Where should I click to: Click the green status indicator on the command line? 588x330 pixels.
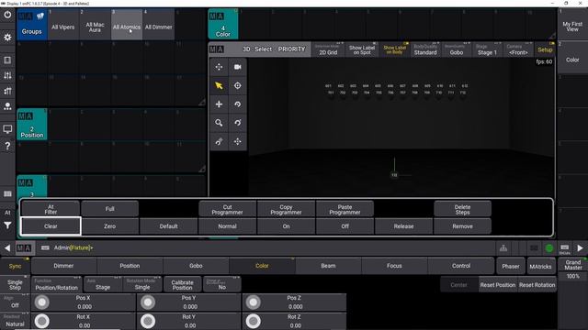pyautogui.click(x=549, y=248)
